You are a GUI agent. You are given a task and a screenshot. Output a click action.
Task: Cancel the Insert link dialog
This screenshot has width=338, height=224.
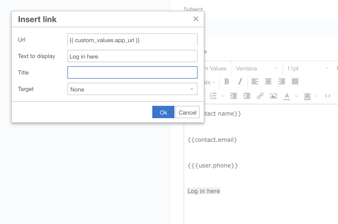(187, 112)
